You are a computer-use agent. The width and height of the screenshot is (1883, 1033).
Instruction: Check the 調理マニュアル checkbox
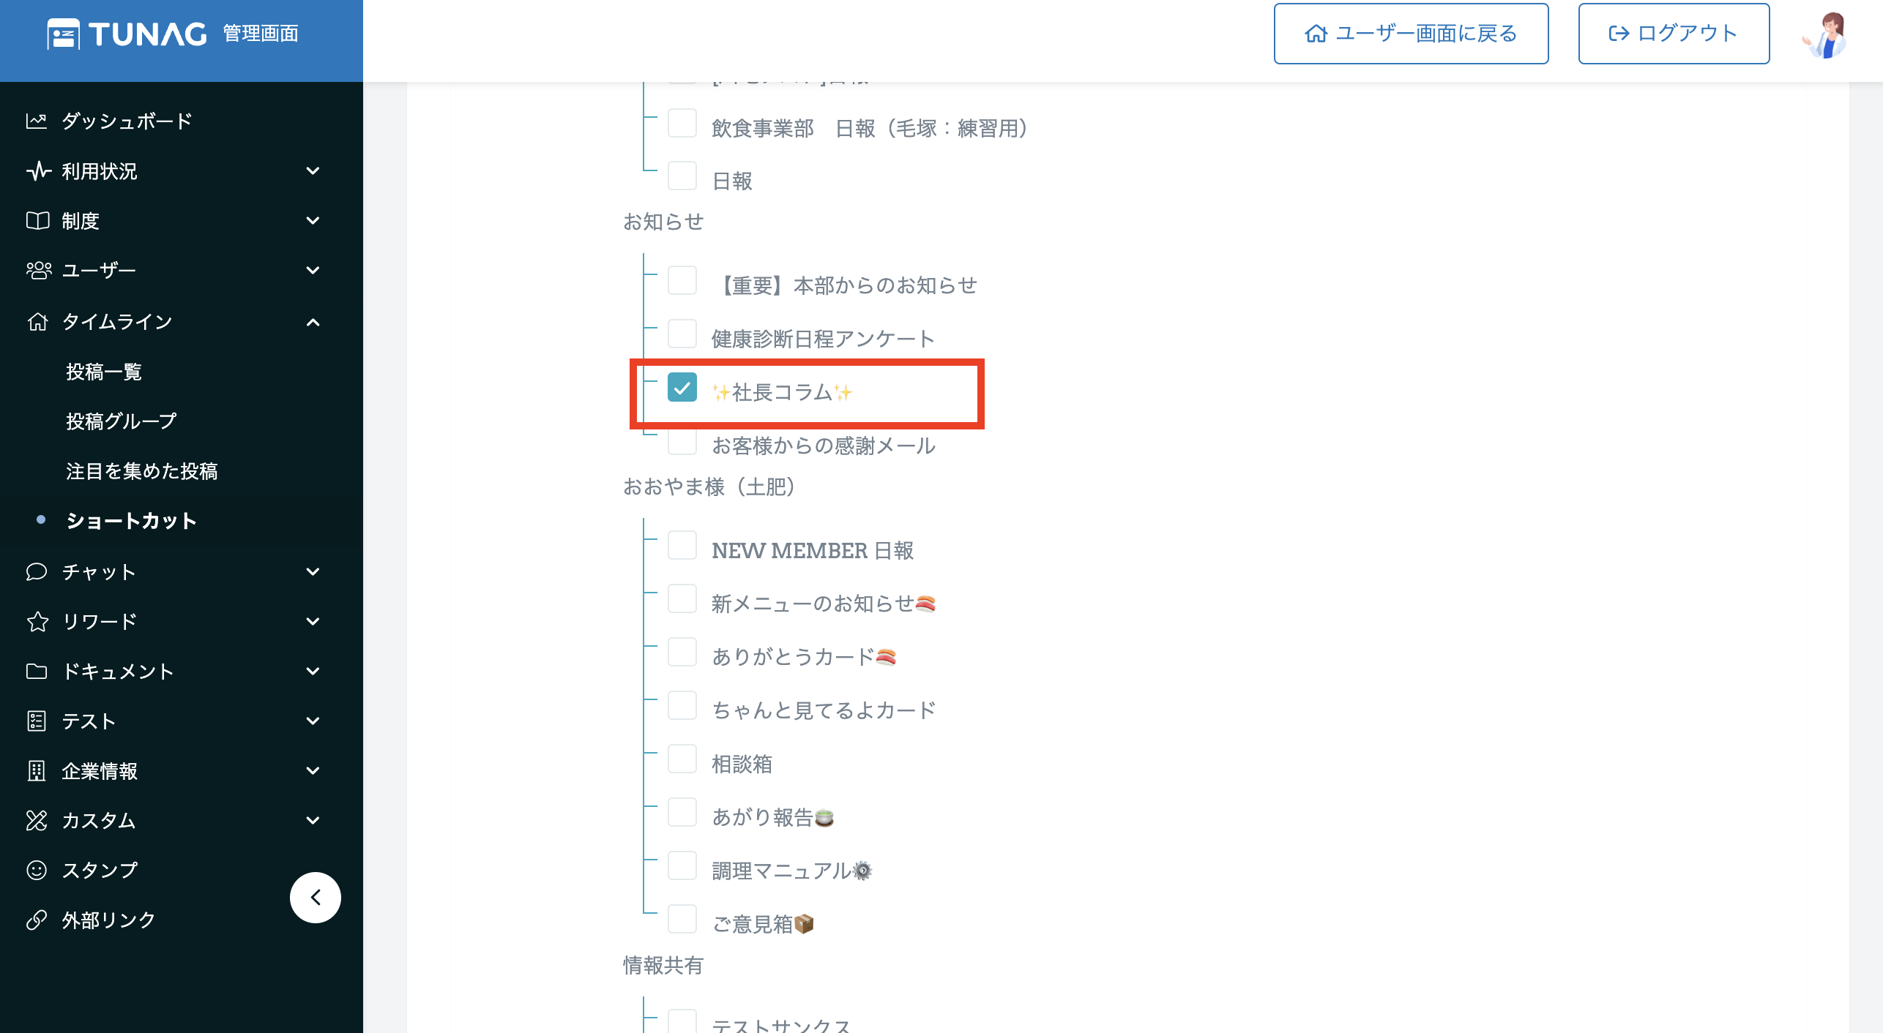682,866
